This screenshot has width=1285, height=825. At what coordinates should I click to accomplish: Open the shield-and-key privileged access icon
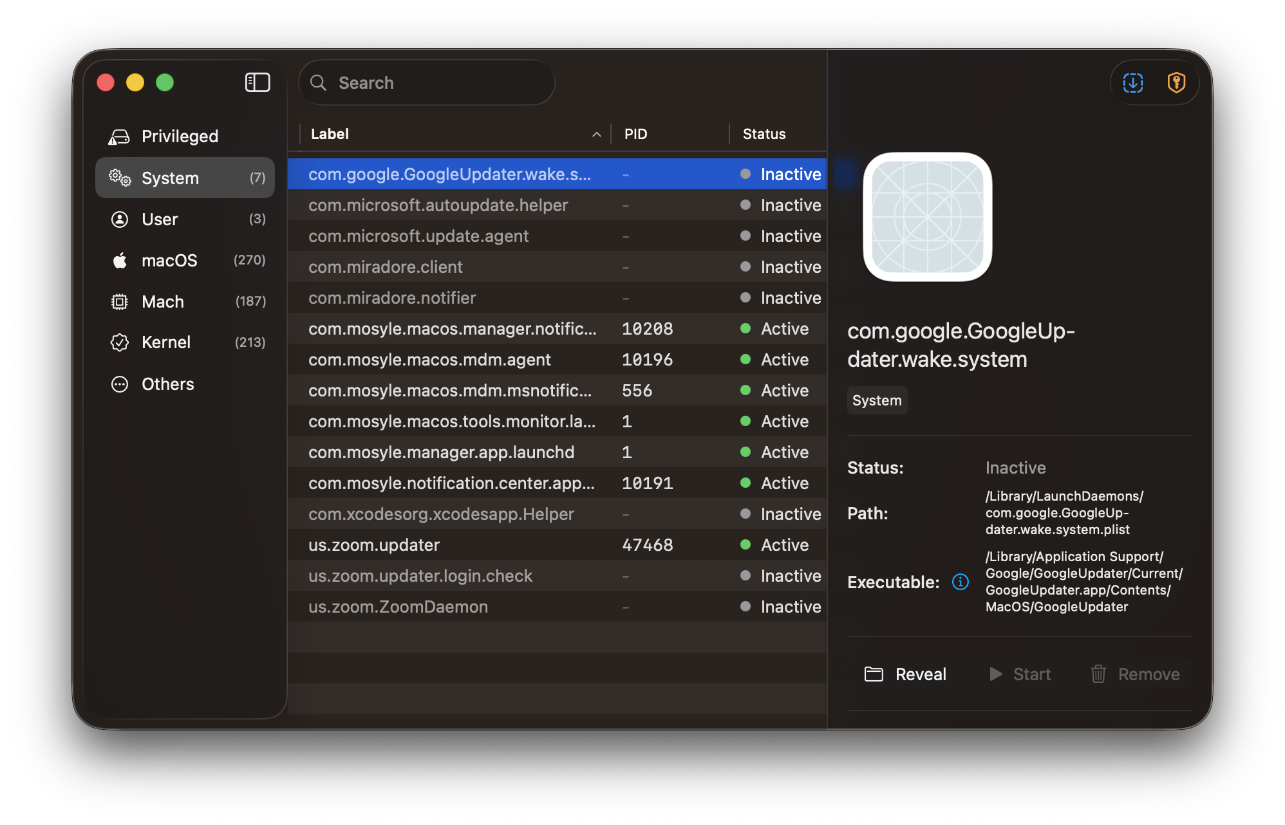(1176, 82)
